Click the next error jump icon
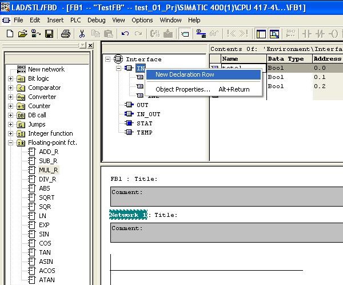 pos(244,34)
